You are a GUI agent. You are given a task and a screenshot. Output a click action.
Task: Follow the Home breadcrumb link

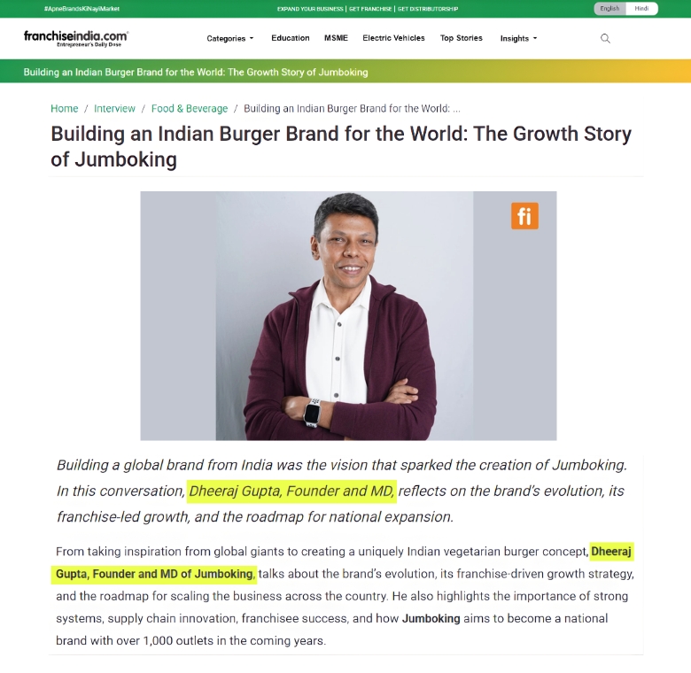pyautogui.click(x=65, y=108)
